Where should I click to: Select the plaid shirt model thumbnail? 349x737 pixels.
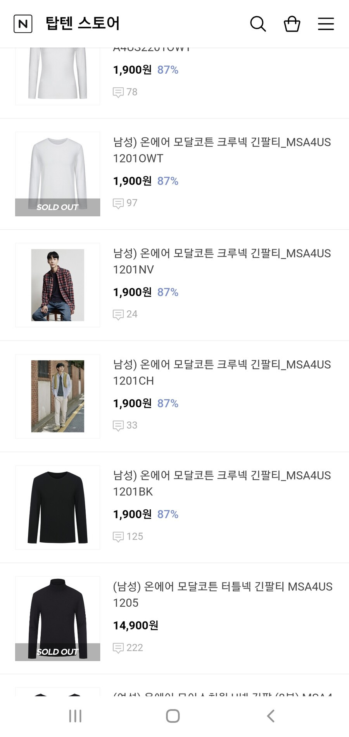(x=57, y=285)
